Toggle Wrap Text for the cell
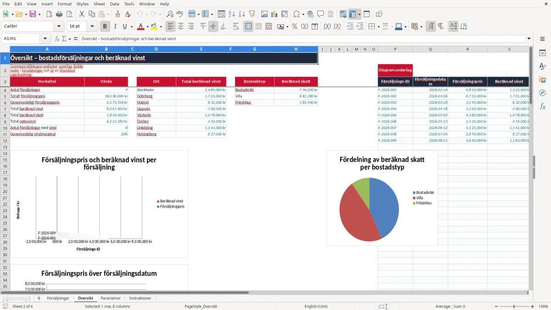The width and height of the screenshot is (551, 310). pos(236,27)
